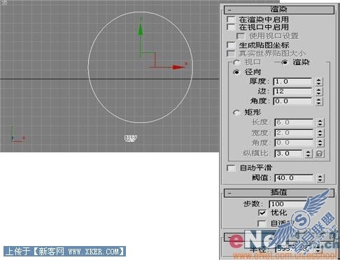Screen dimensions: 340x260
Task: Collapse the 渲染 rollout header
Action: click(279, 10)
